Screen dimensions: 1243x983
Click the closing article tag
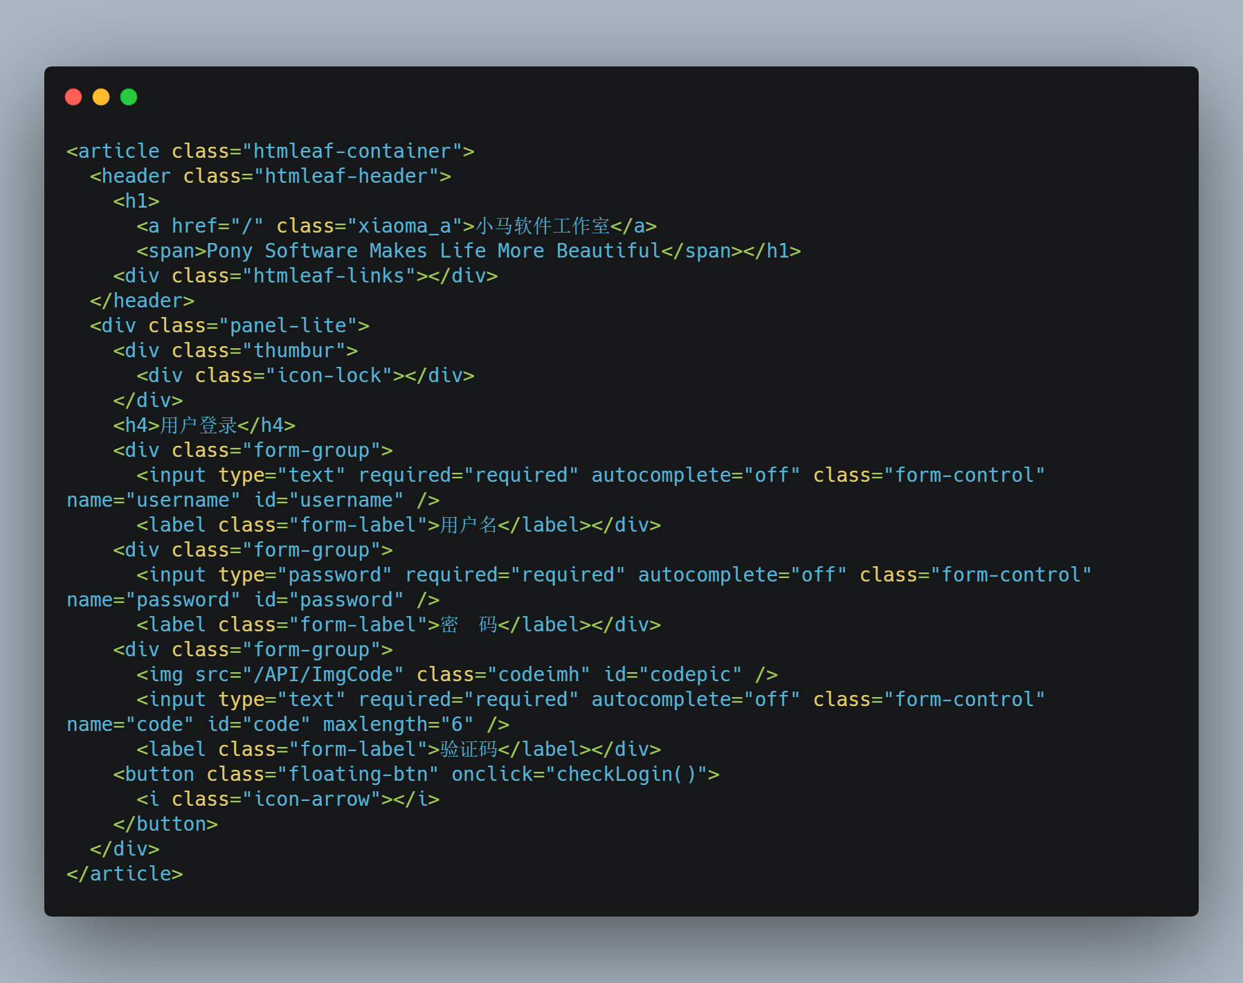pos(125,874)
